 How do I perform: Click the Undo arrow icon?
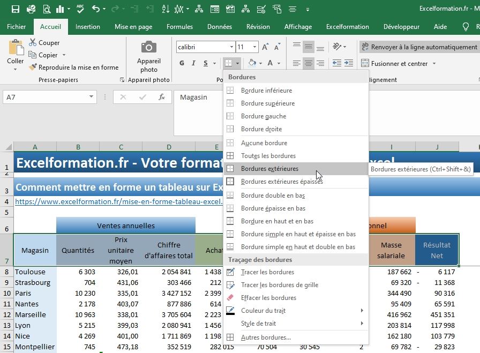tap(96, 9)
